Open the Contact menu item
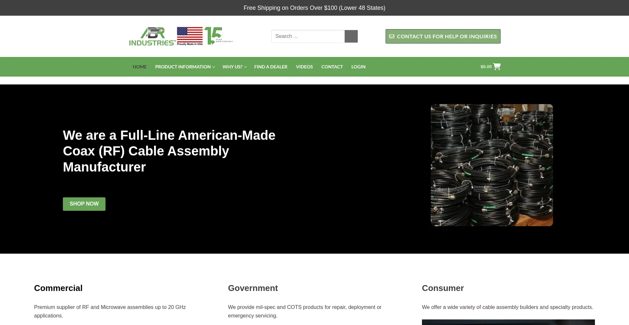Viewport: 629px width, 325px height. click(x=332, y=67)
